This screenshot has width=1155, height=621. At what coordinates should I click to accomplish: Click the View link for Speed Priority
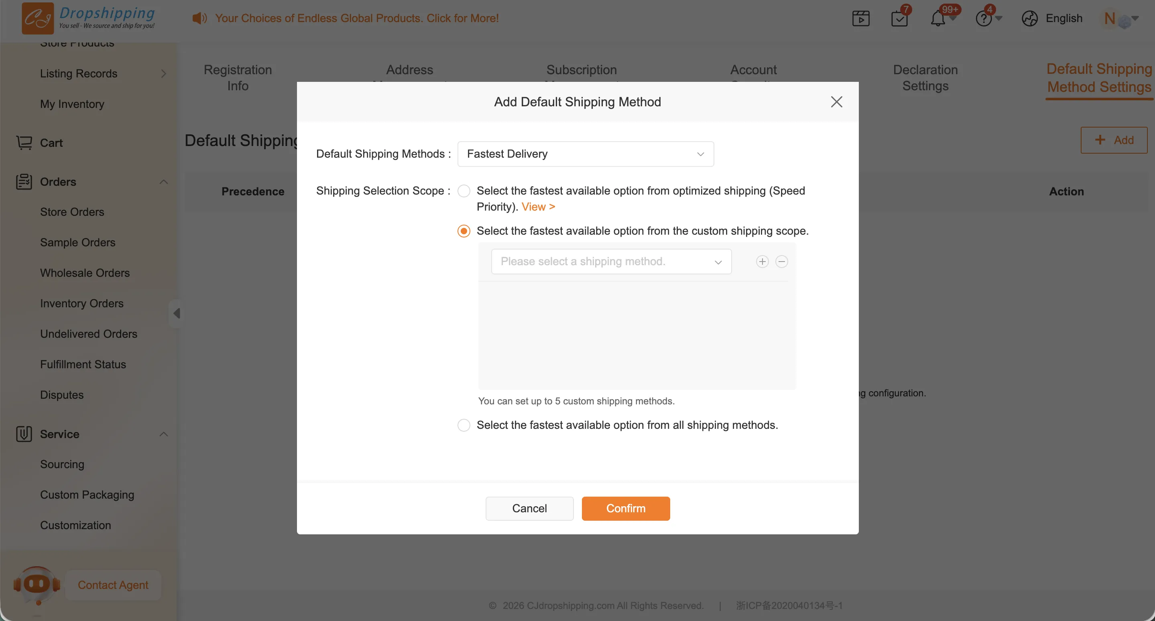tap(538, 207)
